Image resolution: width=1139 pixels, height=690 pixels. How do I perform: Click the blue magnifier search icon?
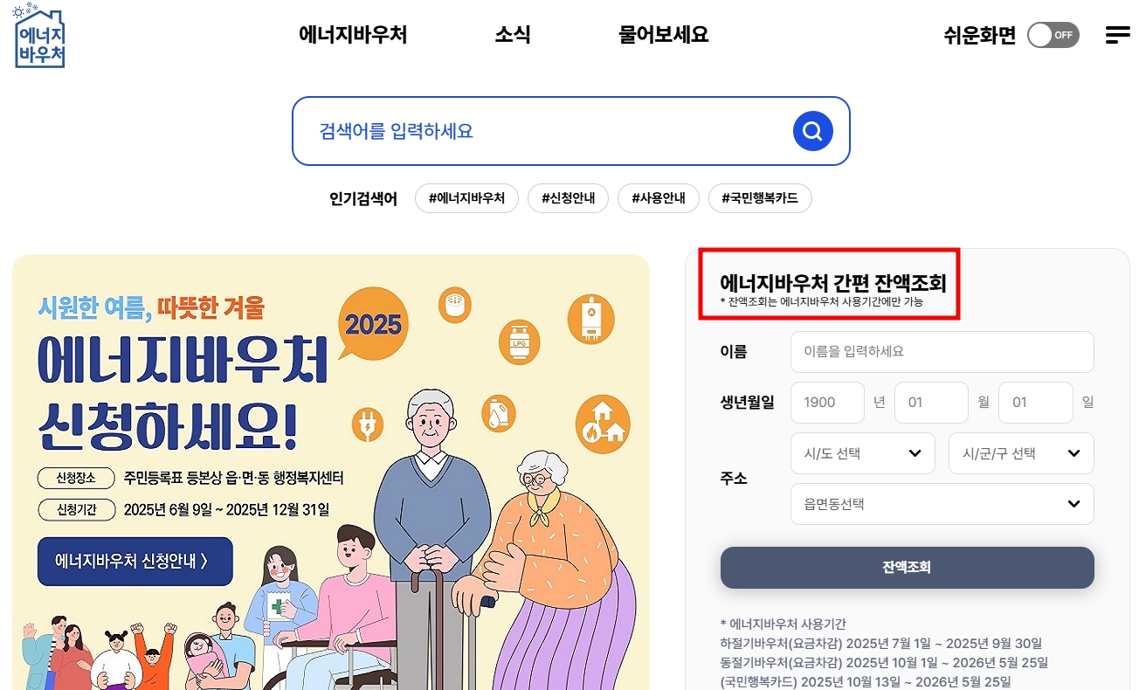pos(812,131)
